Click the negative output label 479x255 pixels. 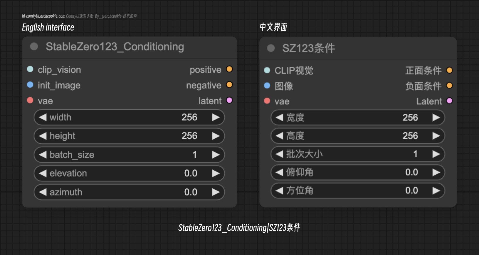point(204,85)
